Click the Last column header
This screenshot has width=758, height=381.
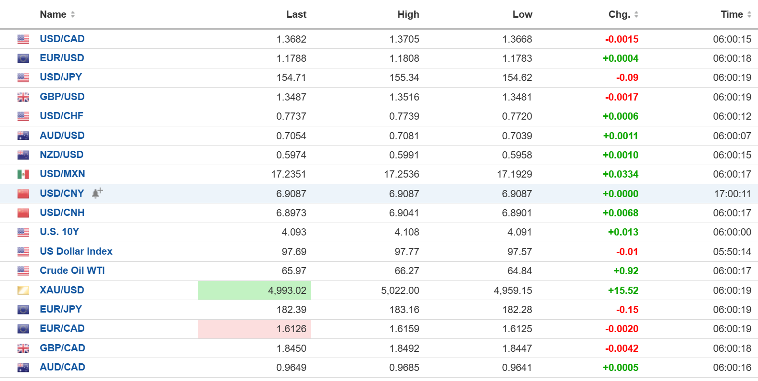coord(296,14)
